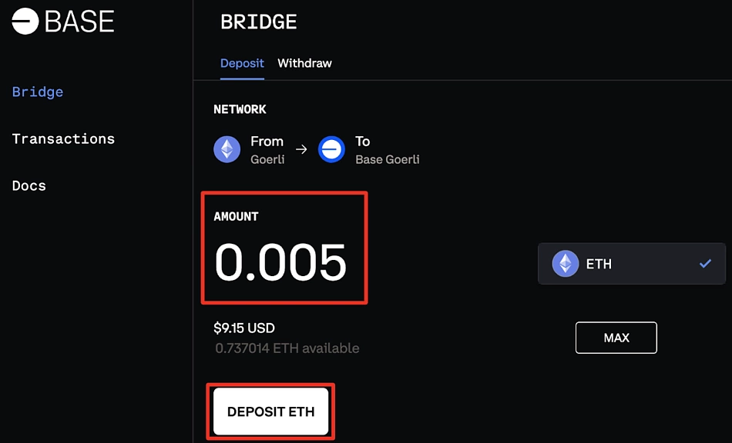Click the Ethereum icon beside From Goerli

point(227,149)
